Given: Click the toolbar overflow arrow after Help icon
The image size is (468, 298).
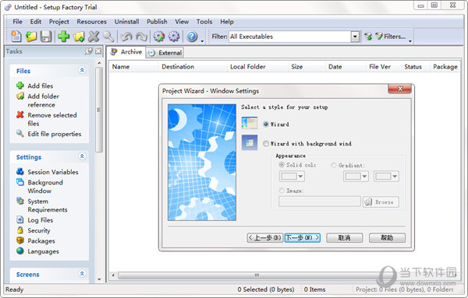Looking at the screenshot, I should click(x=202, y=40).
